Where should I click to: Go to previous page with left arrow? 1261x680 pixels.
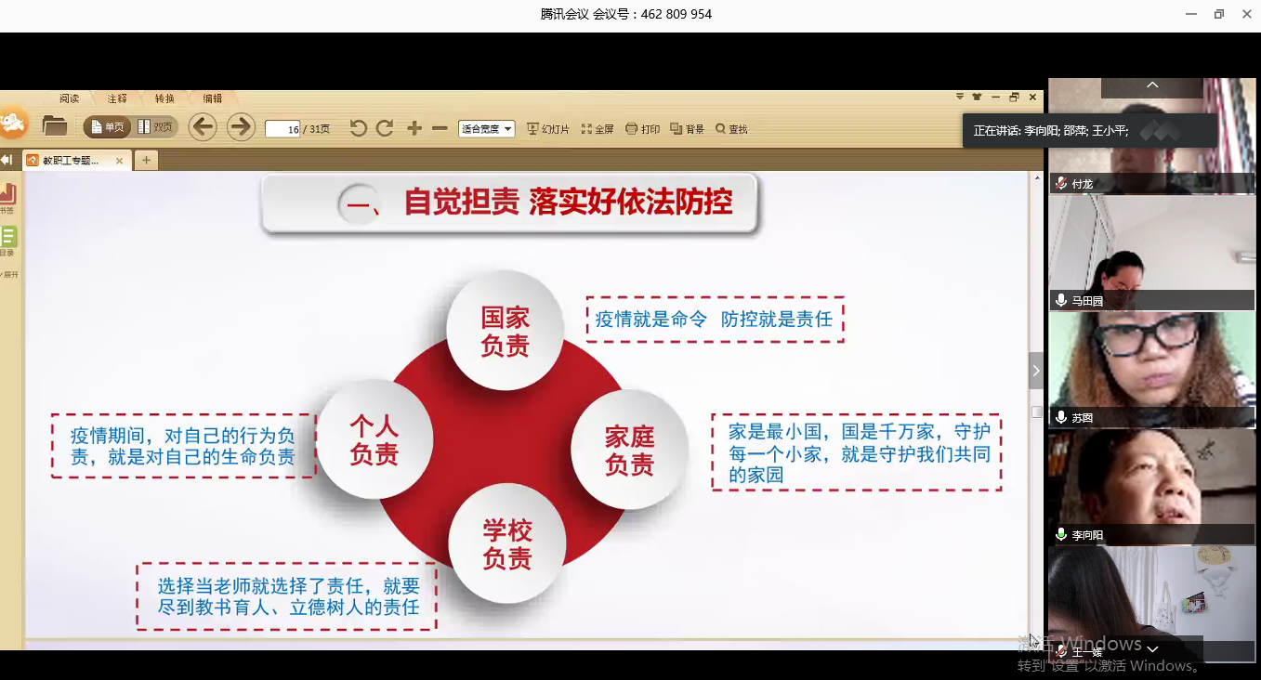(x=203, y=127)
